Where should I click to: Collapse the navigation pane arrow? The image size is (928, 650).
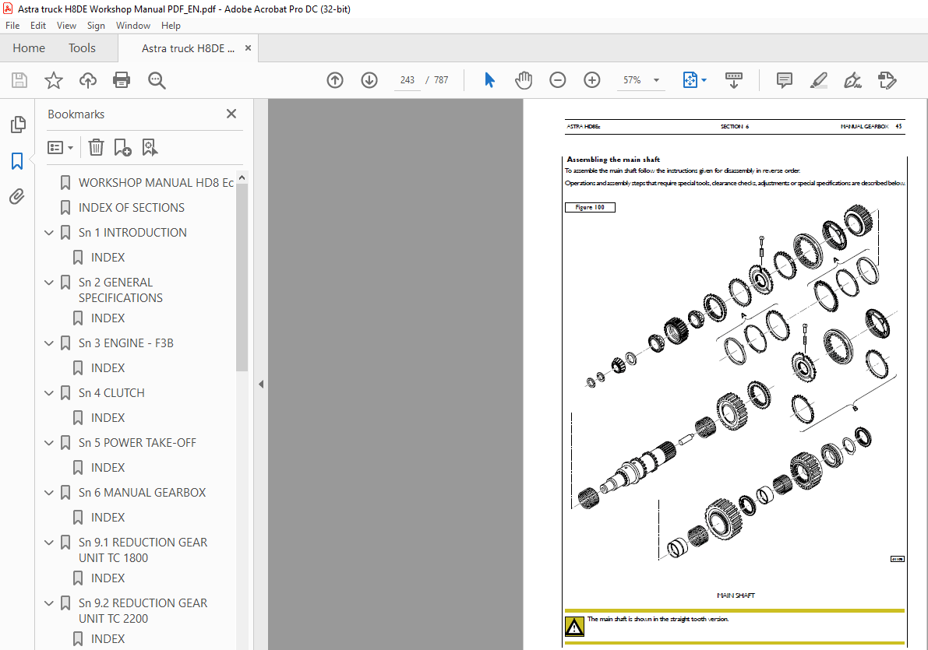pyautogui.click(x=261, y=384)
